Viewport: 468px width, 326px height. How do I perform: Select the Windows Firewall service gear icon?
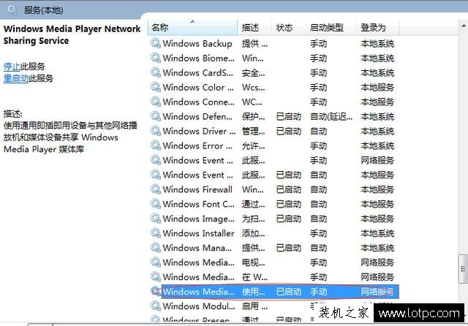tap(156, 189)
